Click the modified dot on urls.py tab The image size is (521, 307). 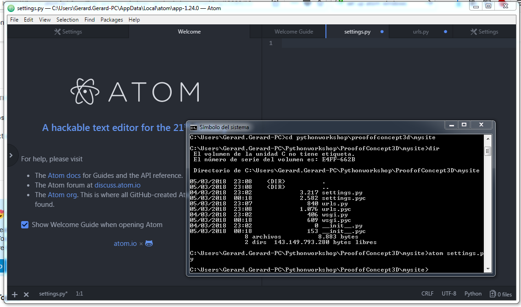[x=445, y=32]
